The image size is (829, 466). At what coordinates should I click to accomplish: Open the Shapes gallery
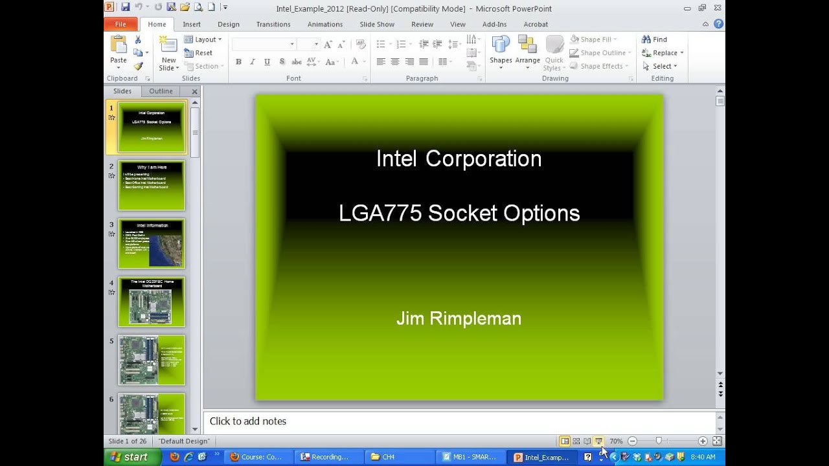click(501, 53)
